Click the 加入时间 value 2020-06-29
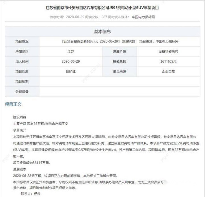This screenshot has height=197, width=205. 71,62
